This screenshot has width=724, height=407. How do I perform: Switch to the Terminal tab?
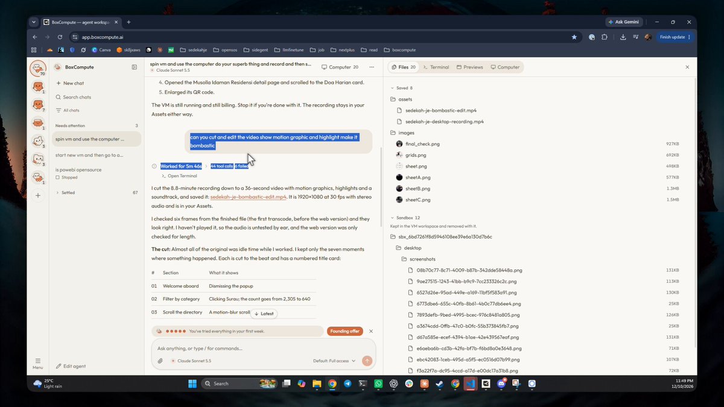point(436,67)
